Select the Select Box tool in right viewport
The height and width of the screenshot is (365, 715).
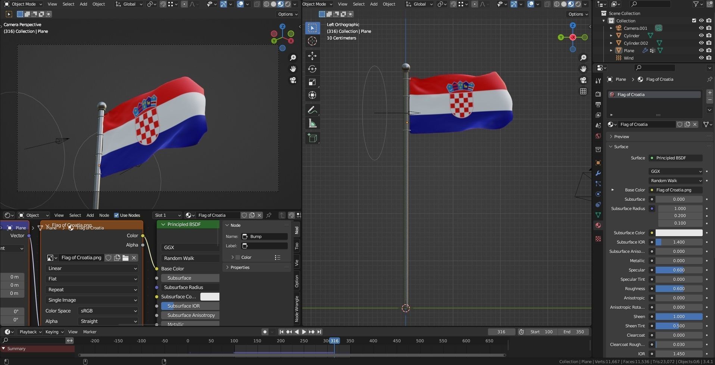[312, 28]
